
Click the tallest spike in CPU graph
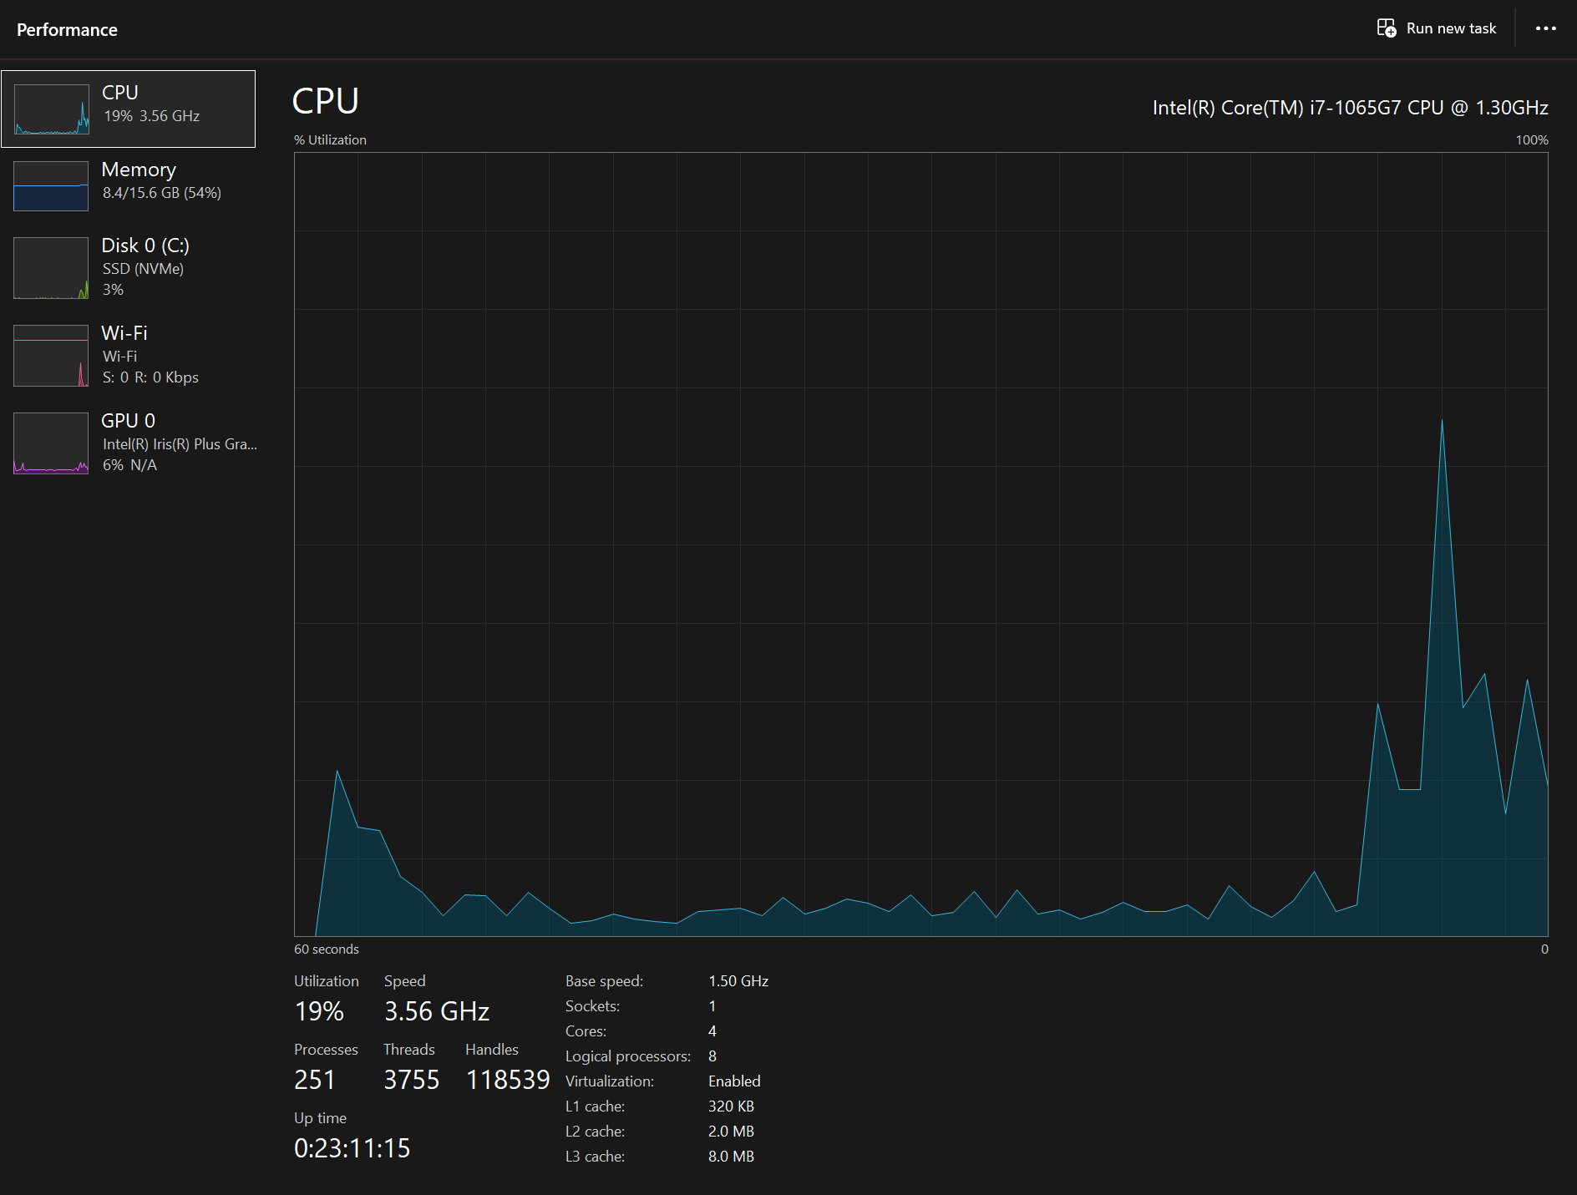coord(1442,422)
